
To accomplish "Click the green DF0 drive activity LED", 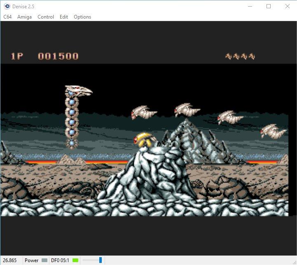I will 75,260.
